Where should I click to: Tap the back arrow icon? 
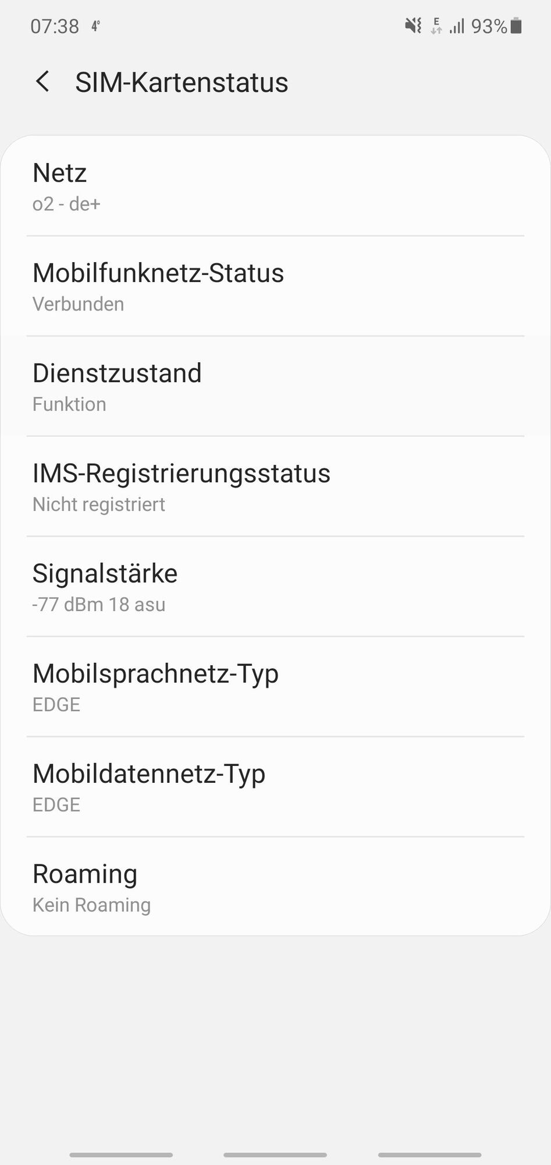point(42,82)
